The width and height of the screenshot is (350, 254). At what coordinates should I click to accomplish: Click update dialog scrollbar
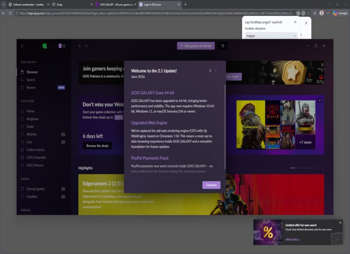point(225,127)
